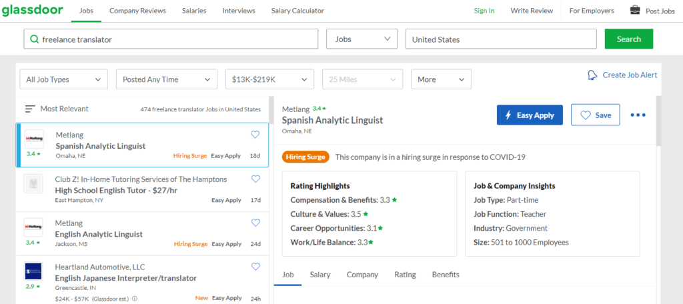
Task: Click the Glassdoor estimate info icon
Action: (x=135, y=299)
